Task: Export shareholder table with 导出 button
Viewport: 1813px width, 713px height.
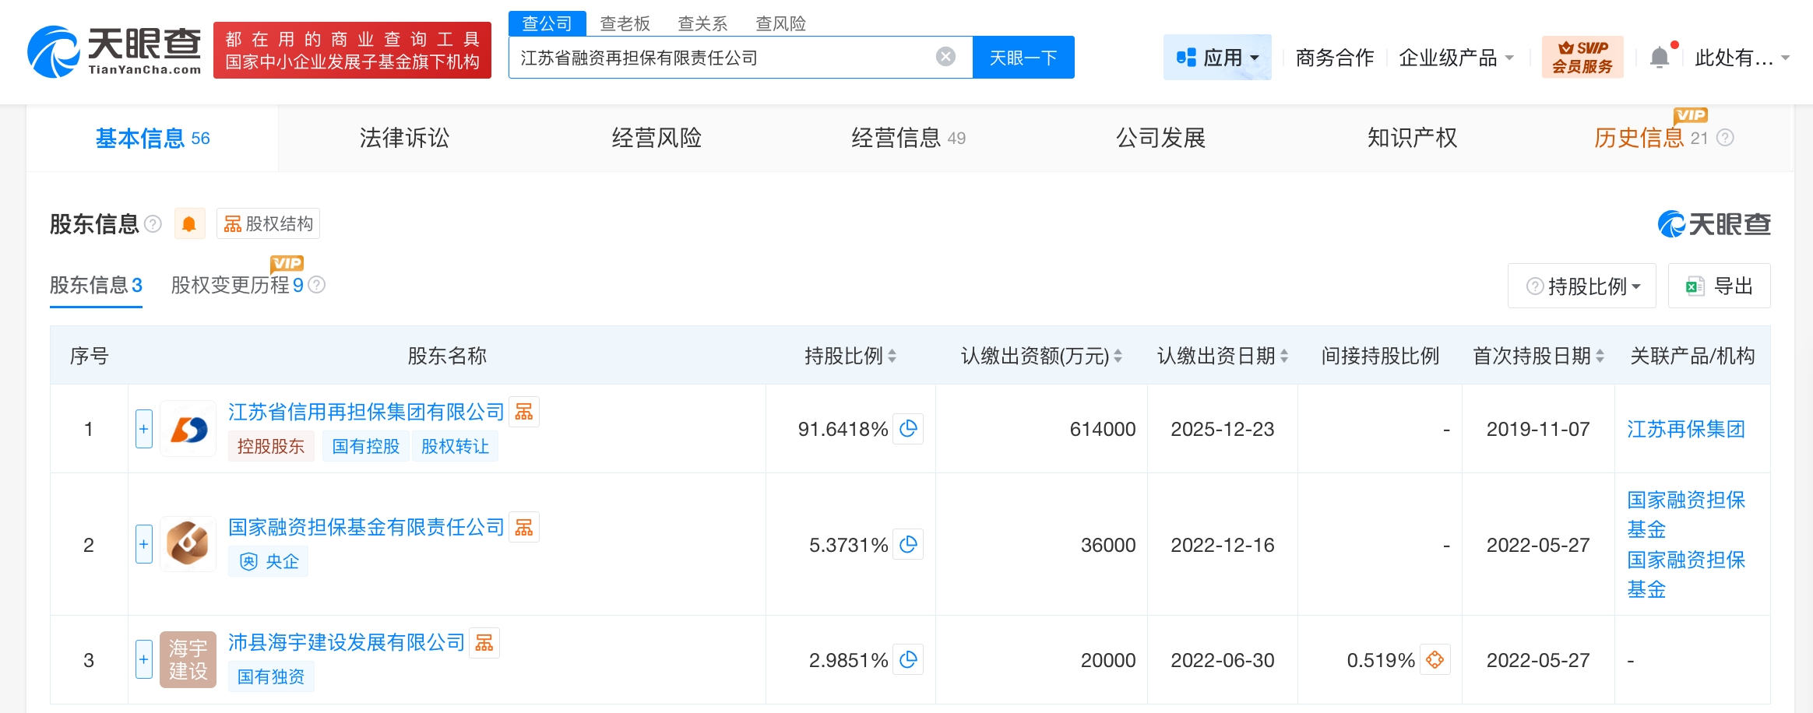Action: pyautogui.click(x=1720, y=286)
